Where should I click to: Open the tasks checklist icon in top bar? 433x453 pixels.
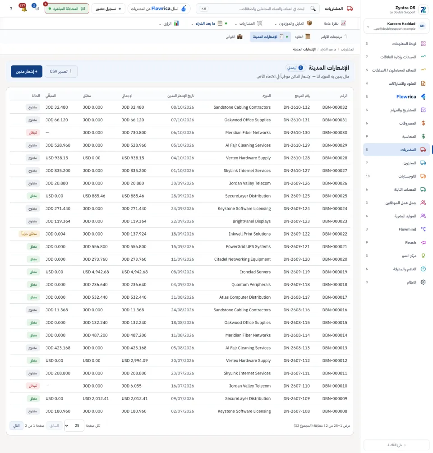[x=37, y=9]
